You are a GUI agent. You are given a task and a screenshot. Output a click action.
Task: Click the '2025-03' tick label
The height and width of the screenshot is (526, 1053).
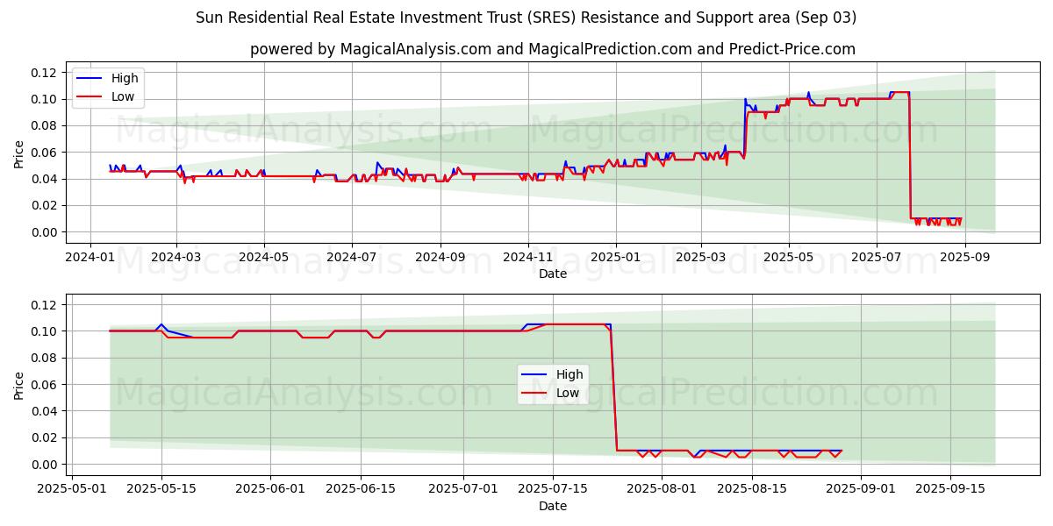(701, 256)
